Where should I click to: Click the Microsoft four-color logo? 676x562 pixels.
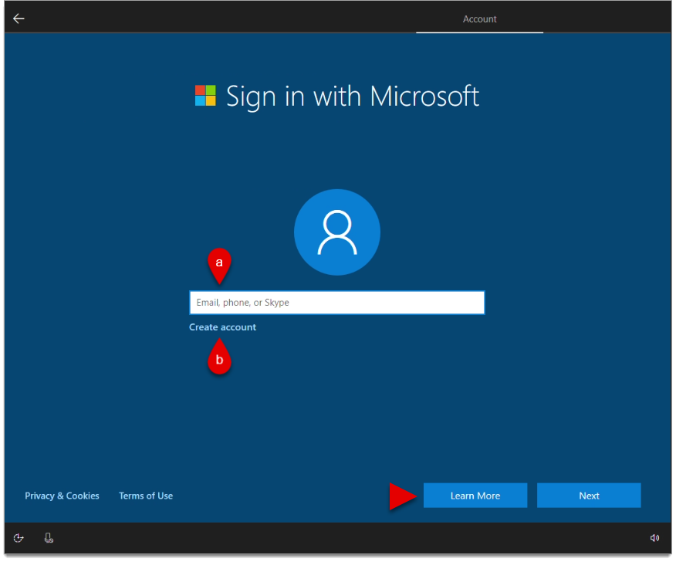coord(205,95)
